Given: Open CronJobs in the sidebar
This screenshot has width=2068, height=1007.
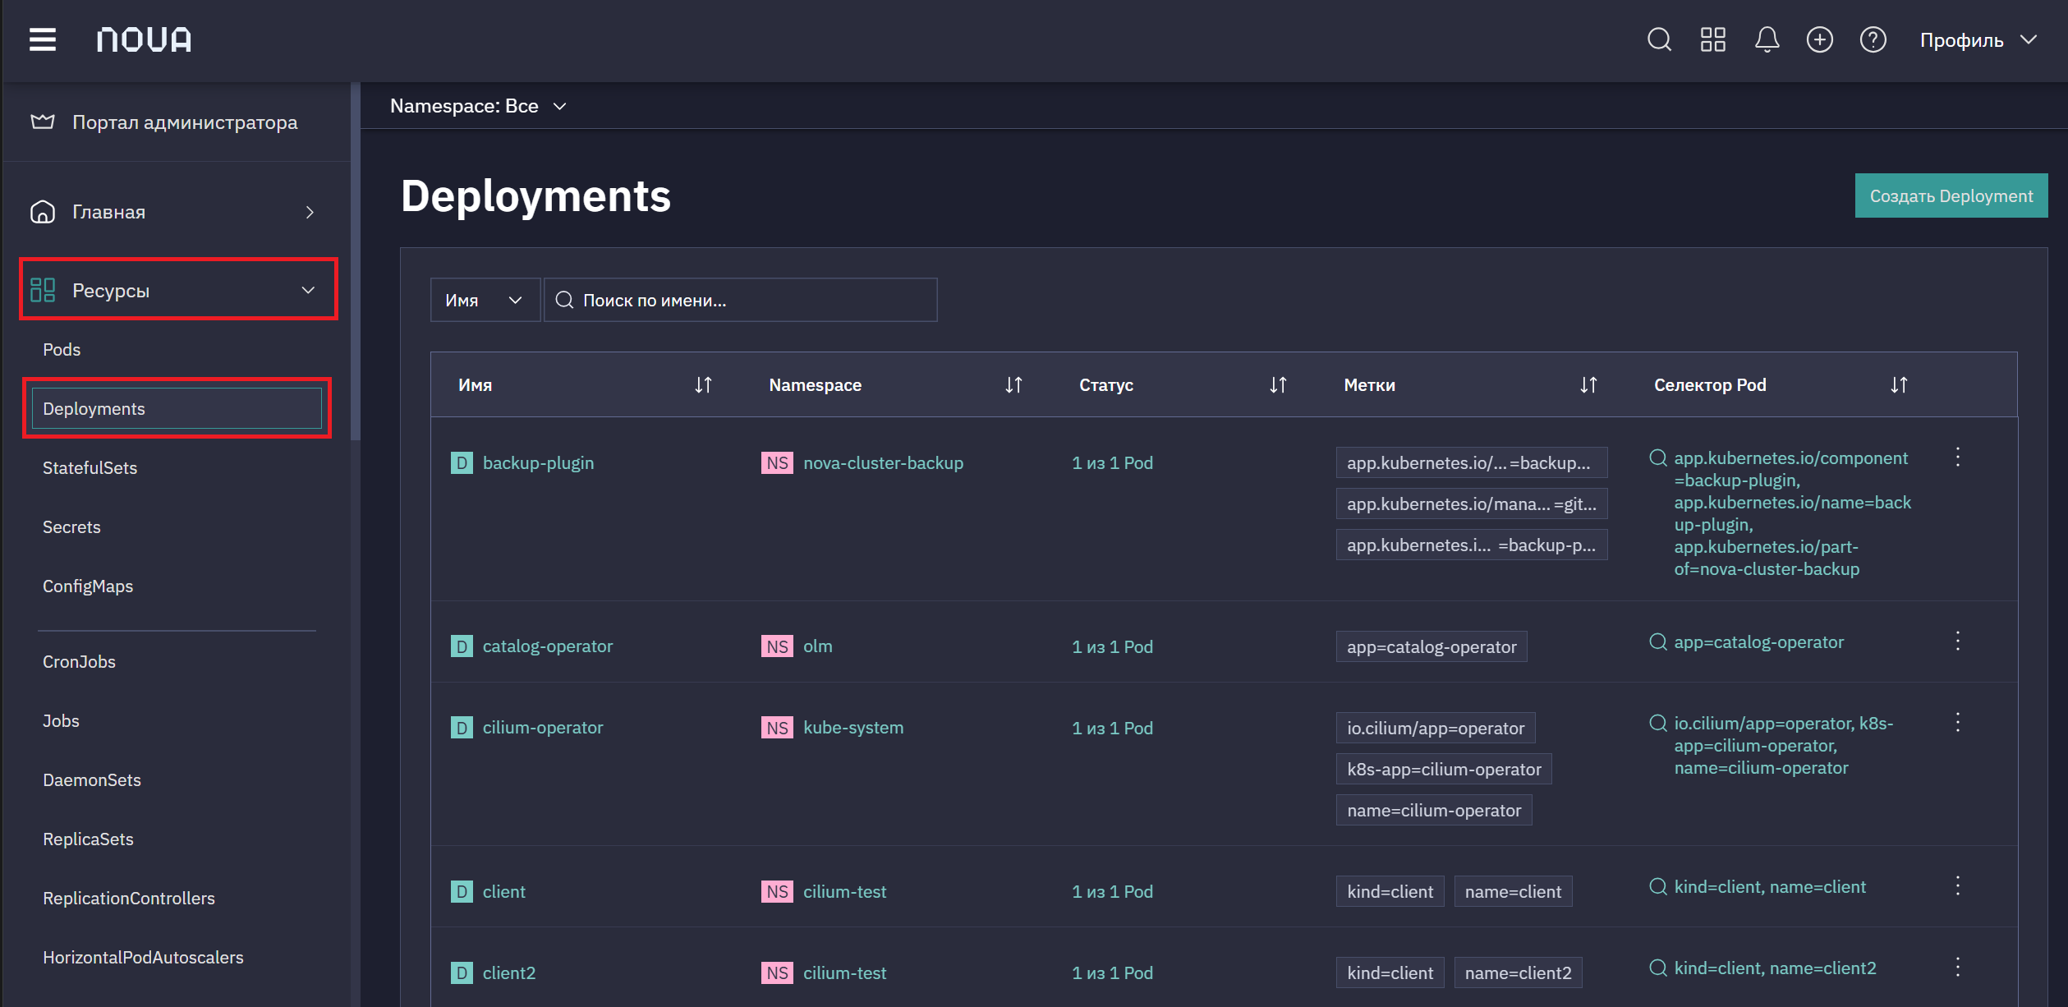Looking at the screenshot, I should 79,661.
